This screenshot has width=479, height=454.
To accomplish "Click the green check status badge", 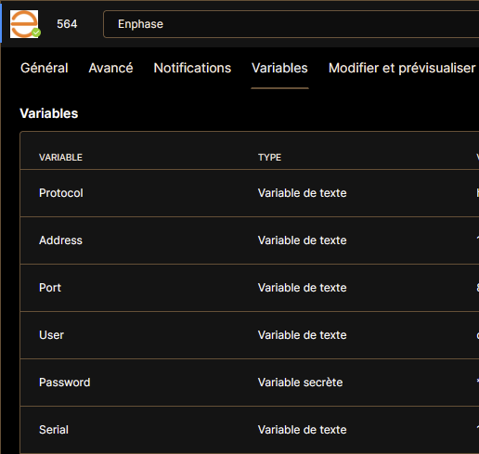I will (x=36, y=32).
